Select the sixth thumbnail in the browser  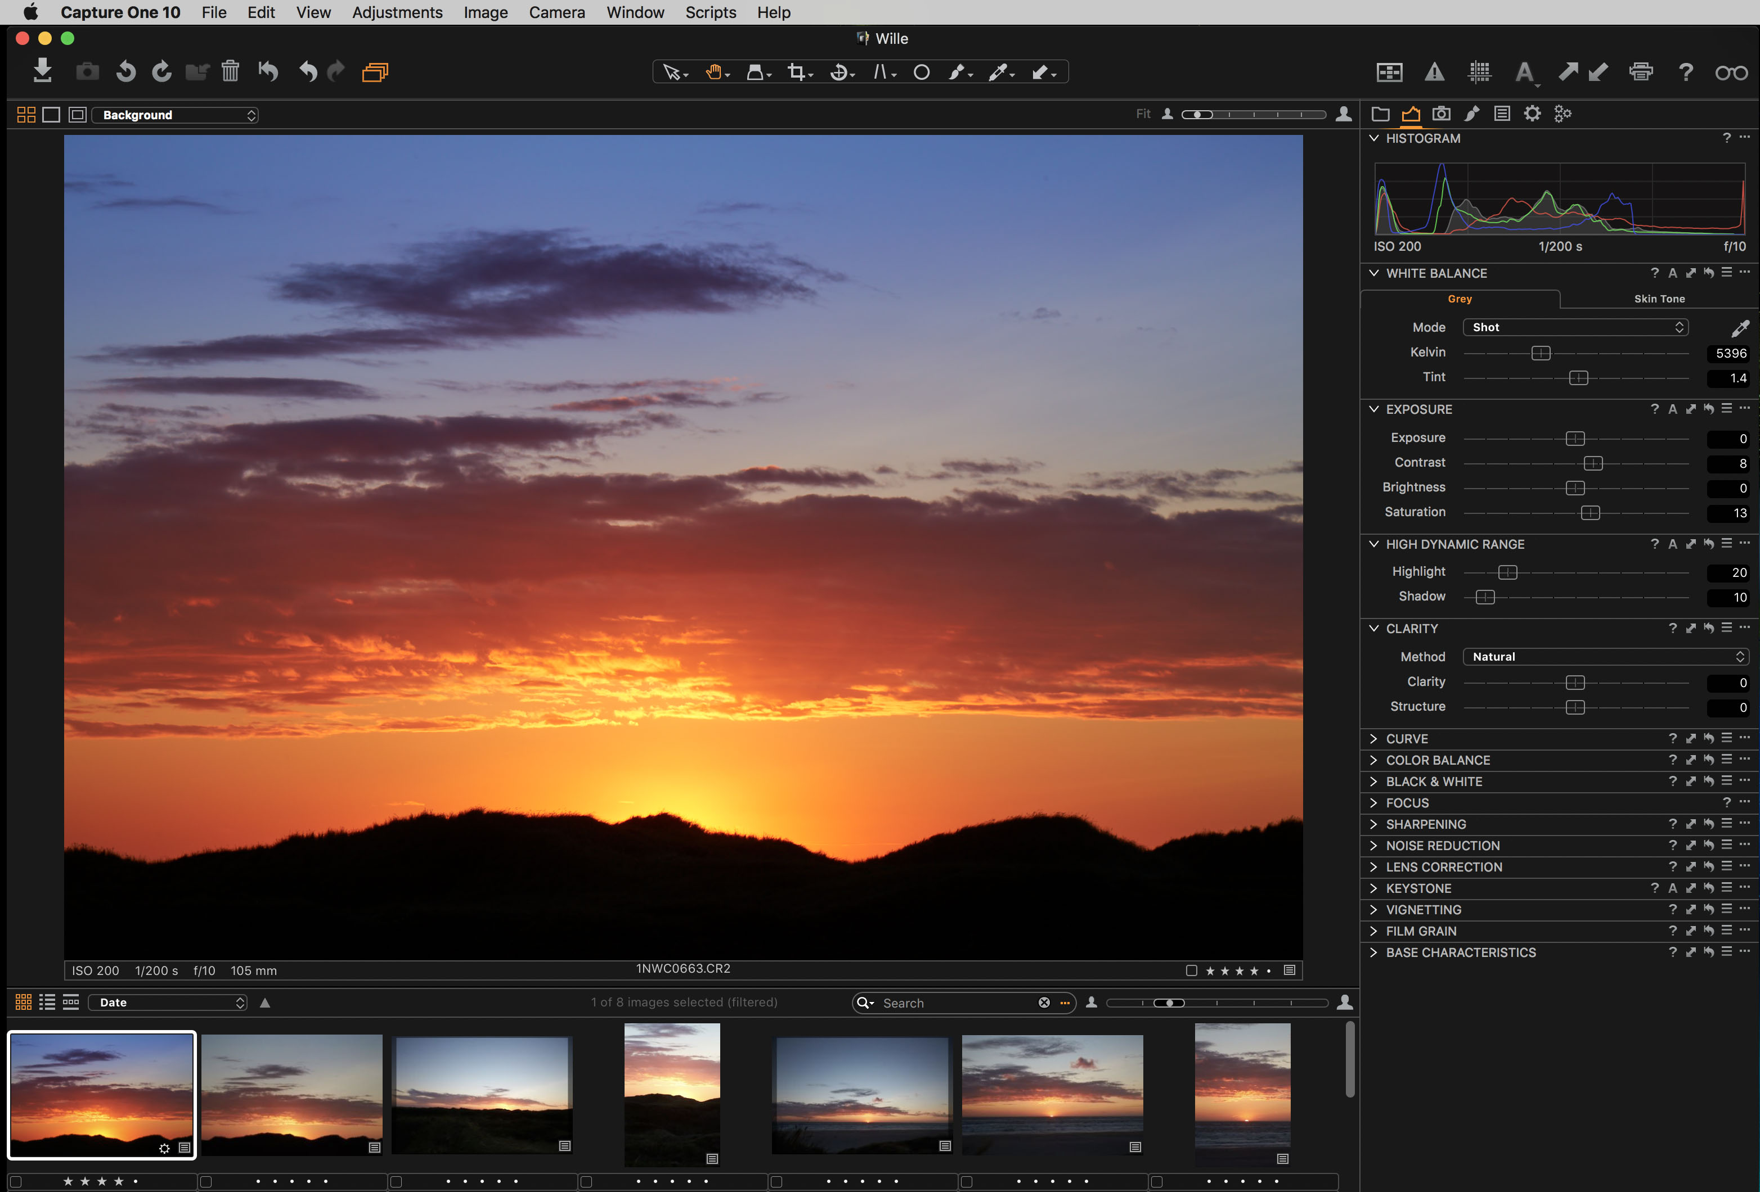coord(1052,1095)
